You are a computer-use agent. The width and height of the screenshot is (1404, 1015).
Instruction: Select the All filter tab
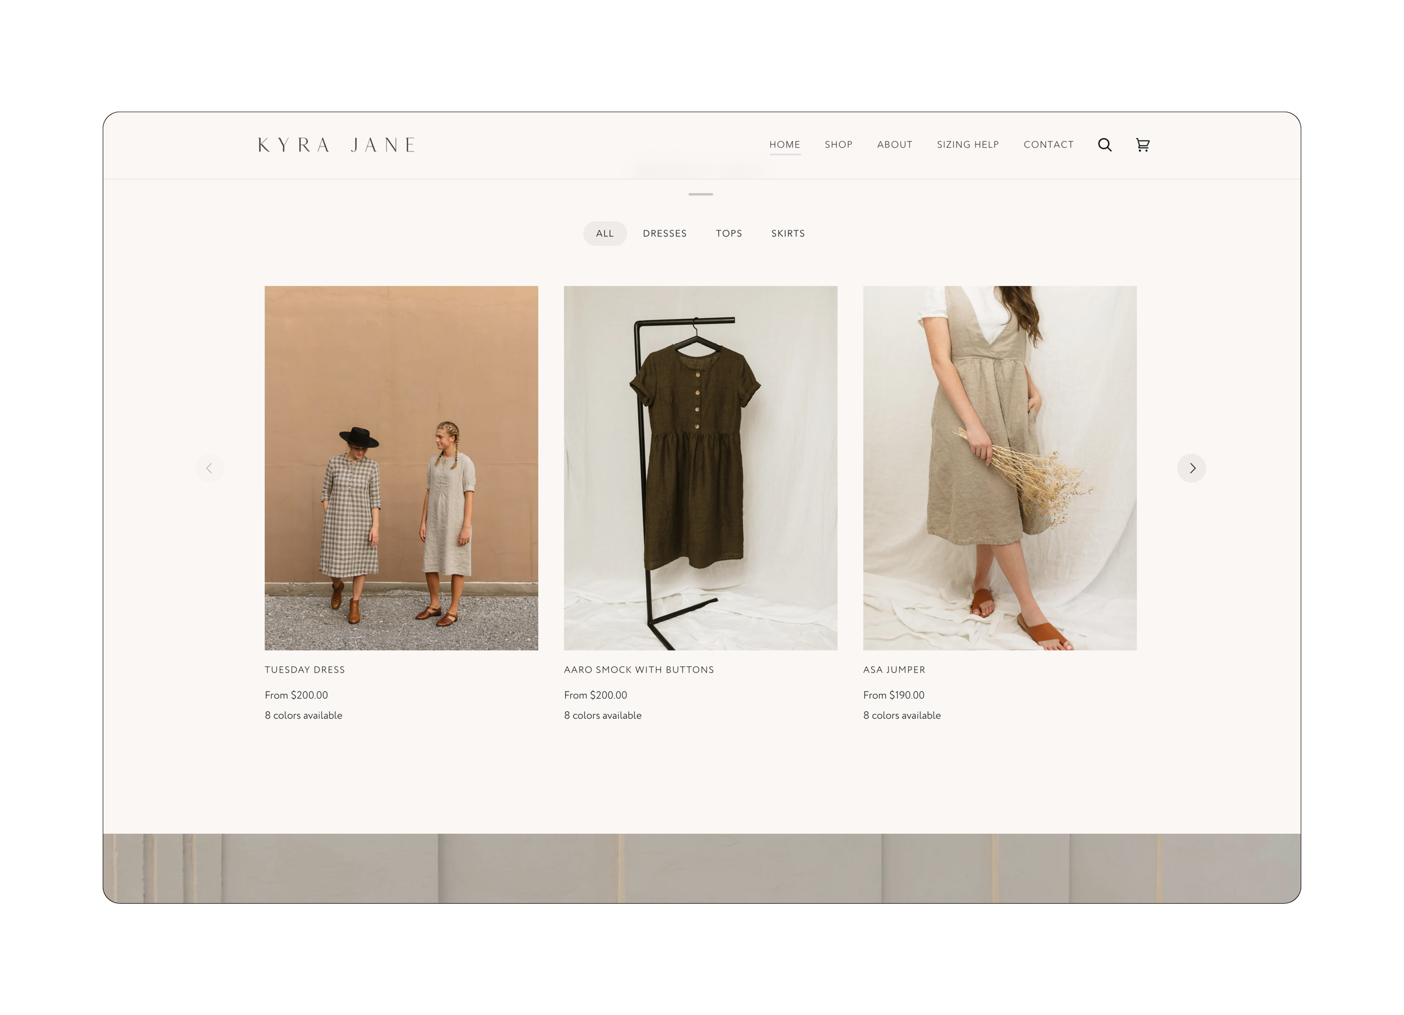pos(605,234)
